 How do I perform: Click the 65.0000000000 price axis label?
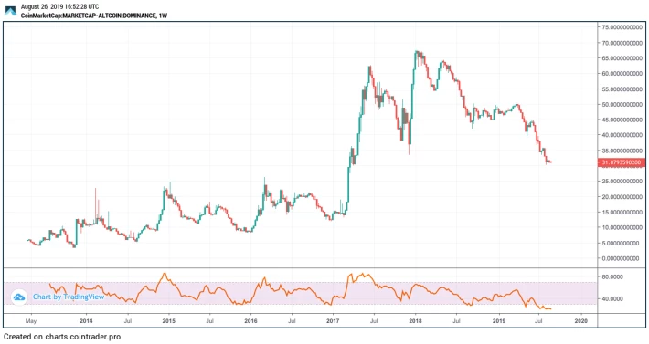tap(622, 58)
